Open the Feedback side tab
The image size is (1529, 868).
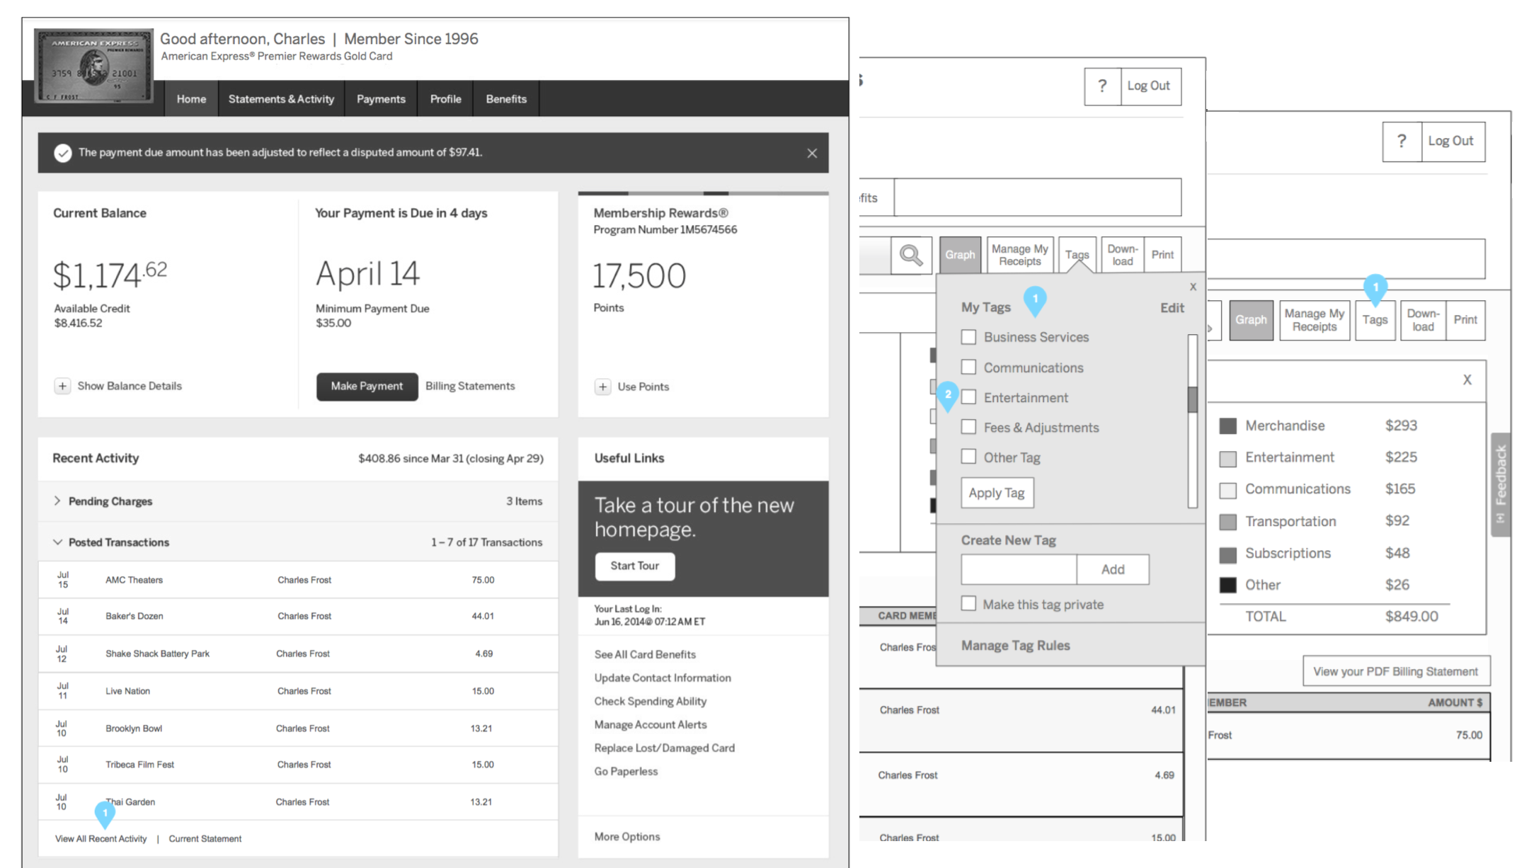pyautogui.click(x=1501, y=484)
